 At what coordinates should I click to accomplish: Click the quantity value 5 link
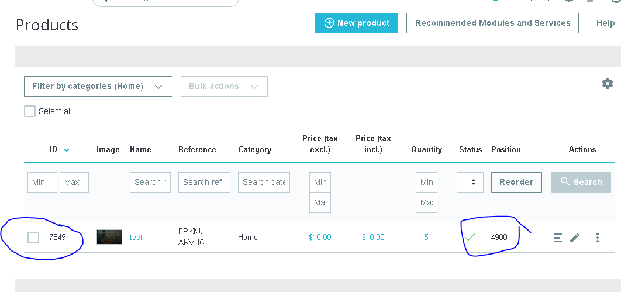pos(426,238)
